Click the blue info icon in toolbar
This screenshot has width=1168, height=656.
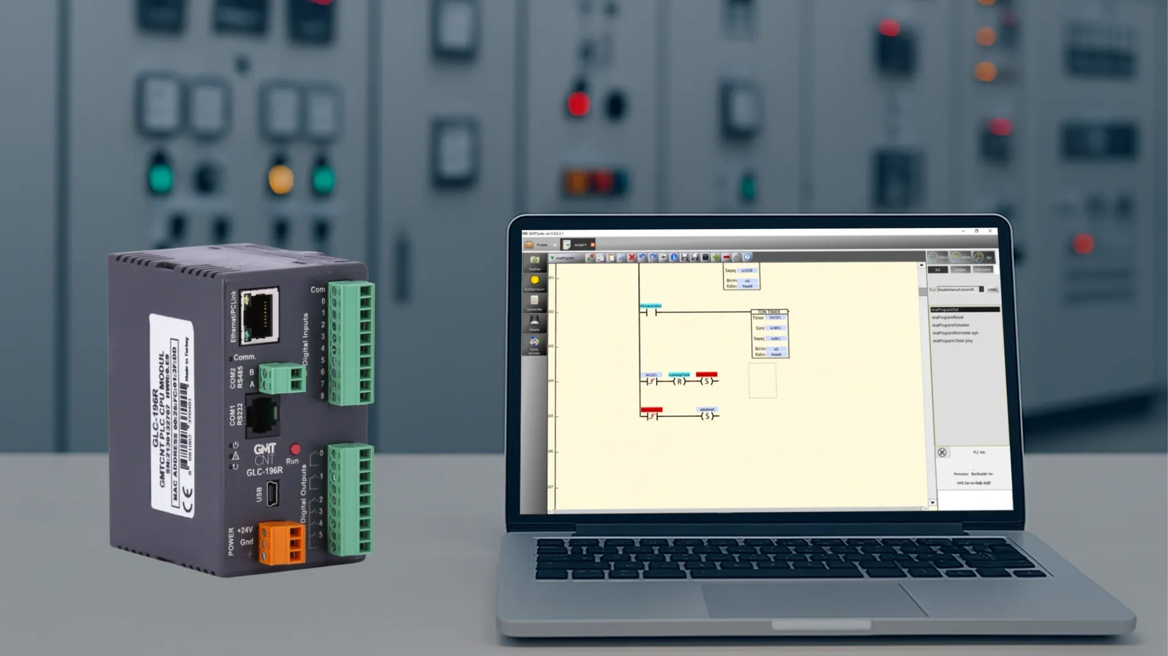tap(674, 257)
